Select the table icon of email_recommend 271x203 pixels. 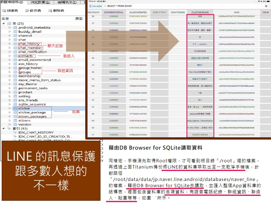pos(15,60)
